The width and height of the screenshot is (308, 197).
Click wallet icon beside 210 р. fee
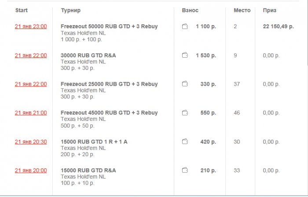pyautogui.click(x=185, y=170)
